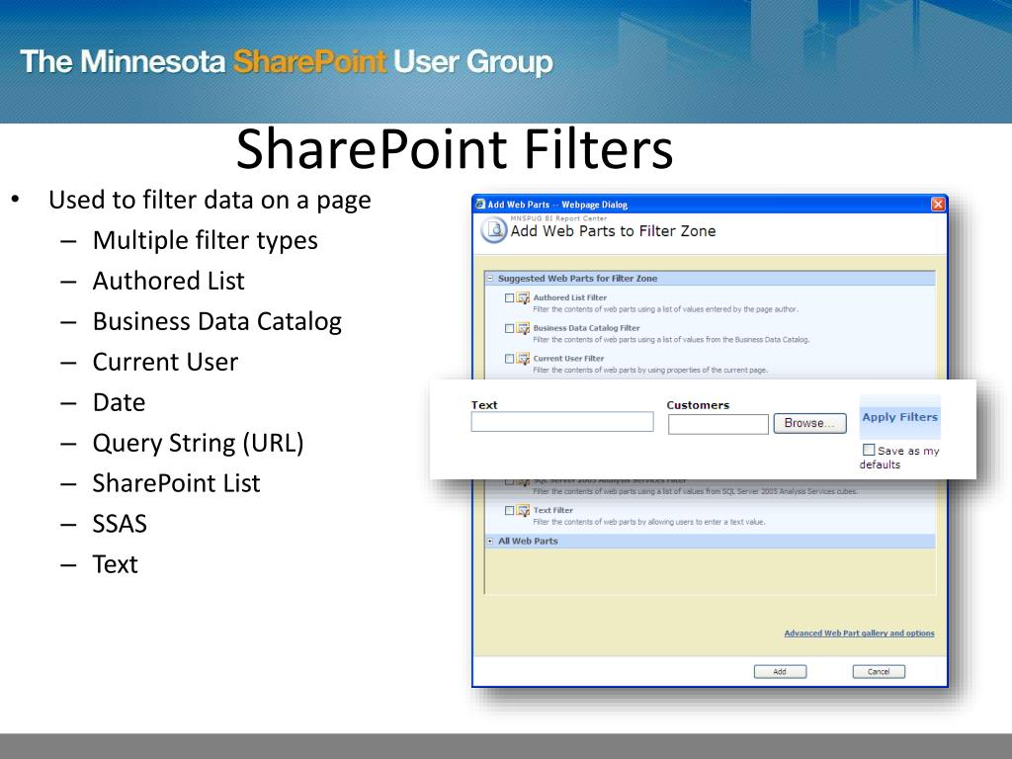Click the Apply Filters button
Viewport: 1012px width, 759px height.
[899, 417]
